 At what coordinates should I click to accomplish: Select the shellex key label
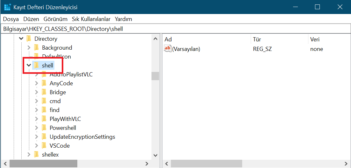[50, 155]
